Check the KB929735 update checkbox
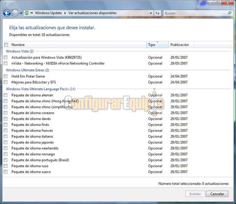236x204 pixels. point(6,57)
